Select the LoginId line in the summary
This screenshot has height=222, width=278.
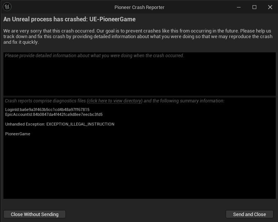47,110
